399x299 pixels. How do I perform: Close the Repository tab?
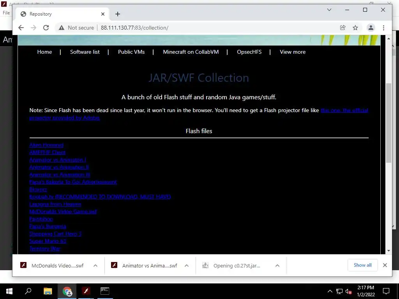(x=103, y=14)
